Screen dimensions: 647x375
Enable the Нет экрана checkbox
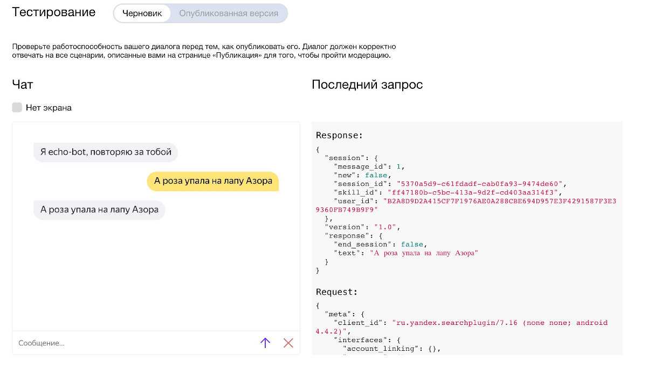(x=17, y=107)
